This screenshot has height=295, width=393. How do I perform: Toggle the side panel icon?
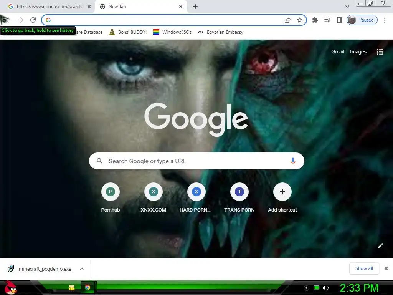[x=340, y=20]
